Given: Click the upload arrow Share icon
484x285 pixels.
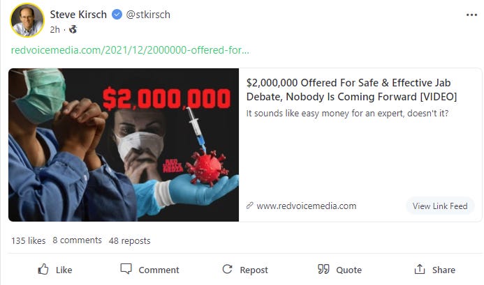Looking at the screenshot, I should click(420, 269).
